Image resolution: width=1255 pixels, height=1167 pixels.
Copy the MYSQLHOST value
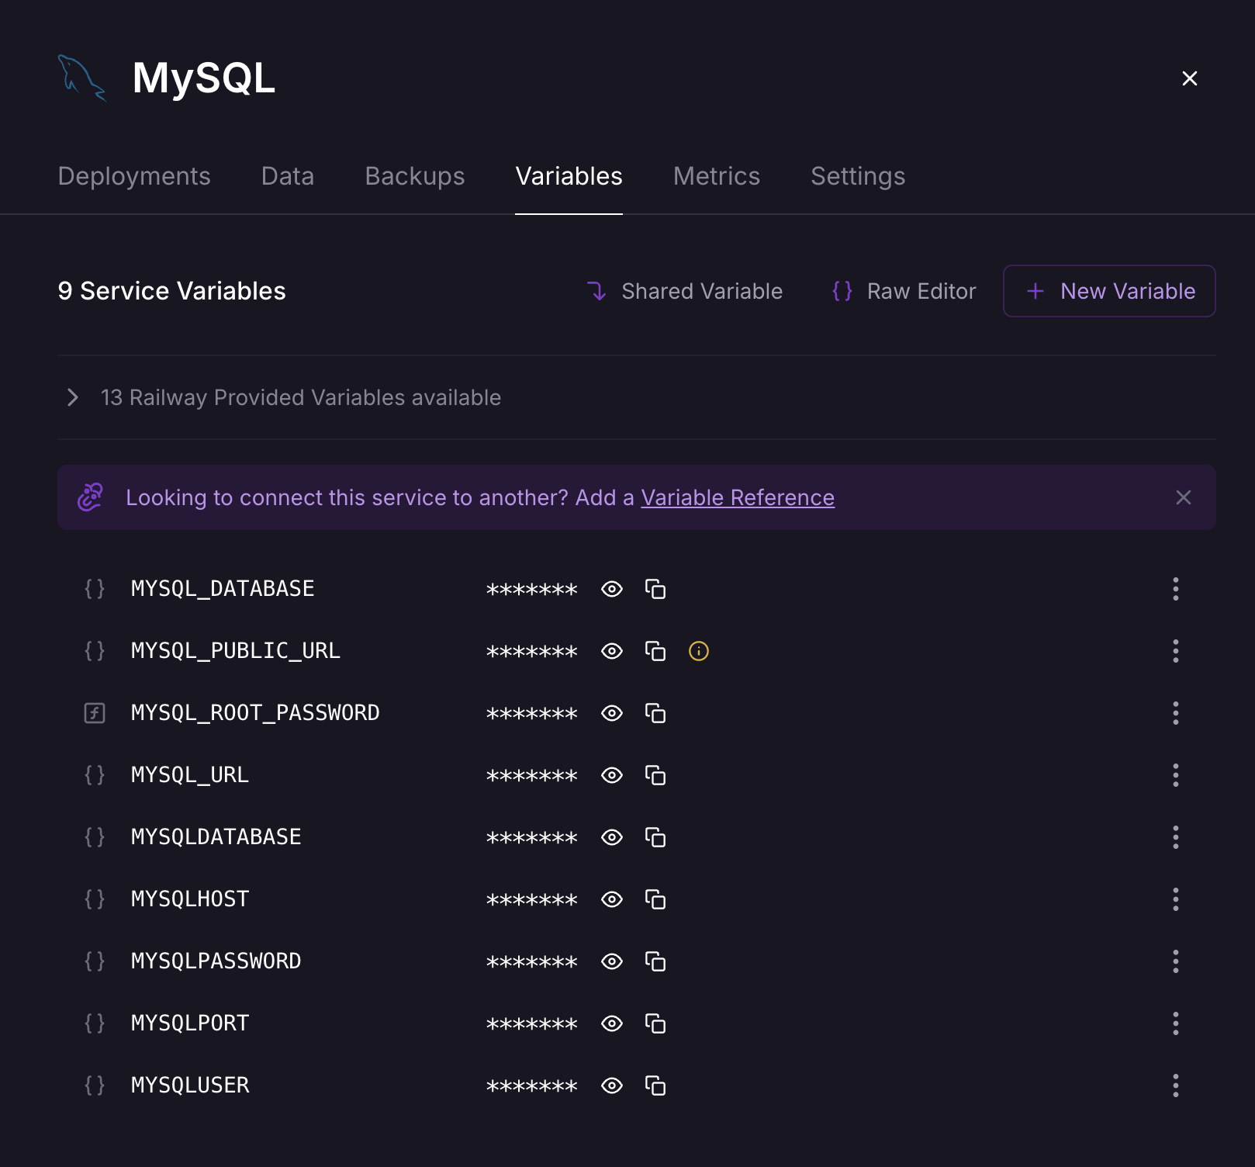[x=655, y=899]
